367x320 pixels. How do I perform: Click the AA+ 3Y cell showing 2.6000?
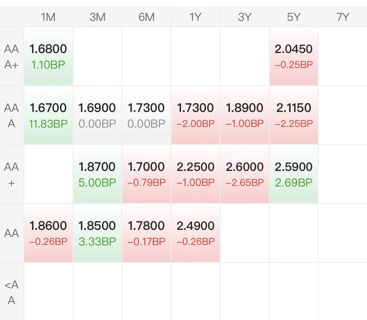pyautogui.click(x=245, y=174)
